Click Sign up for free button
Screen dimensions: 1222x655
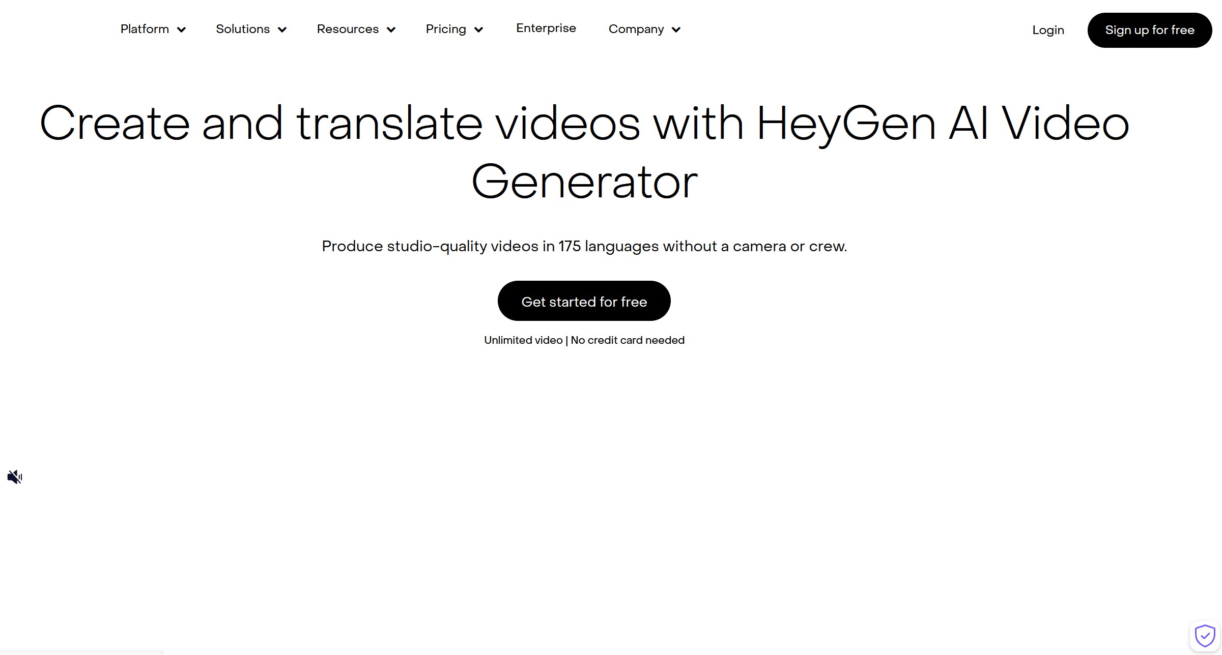click(1149, 30)
